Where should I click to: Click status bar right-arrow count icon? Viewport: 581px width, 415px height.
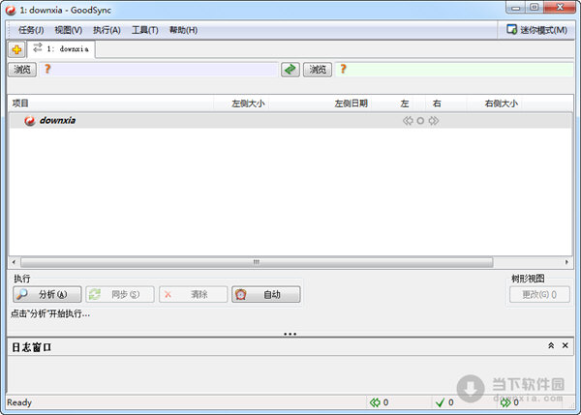tap(505, 402)
